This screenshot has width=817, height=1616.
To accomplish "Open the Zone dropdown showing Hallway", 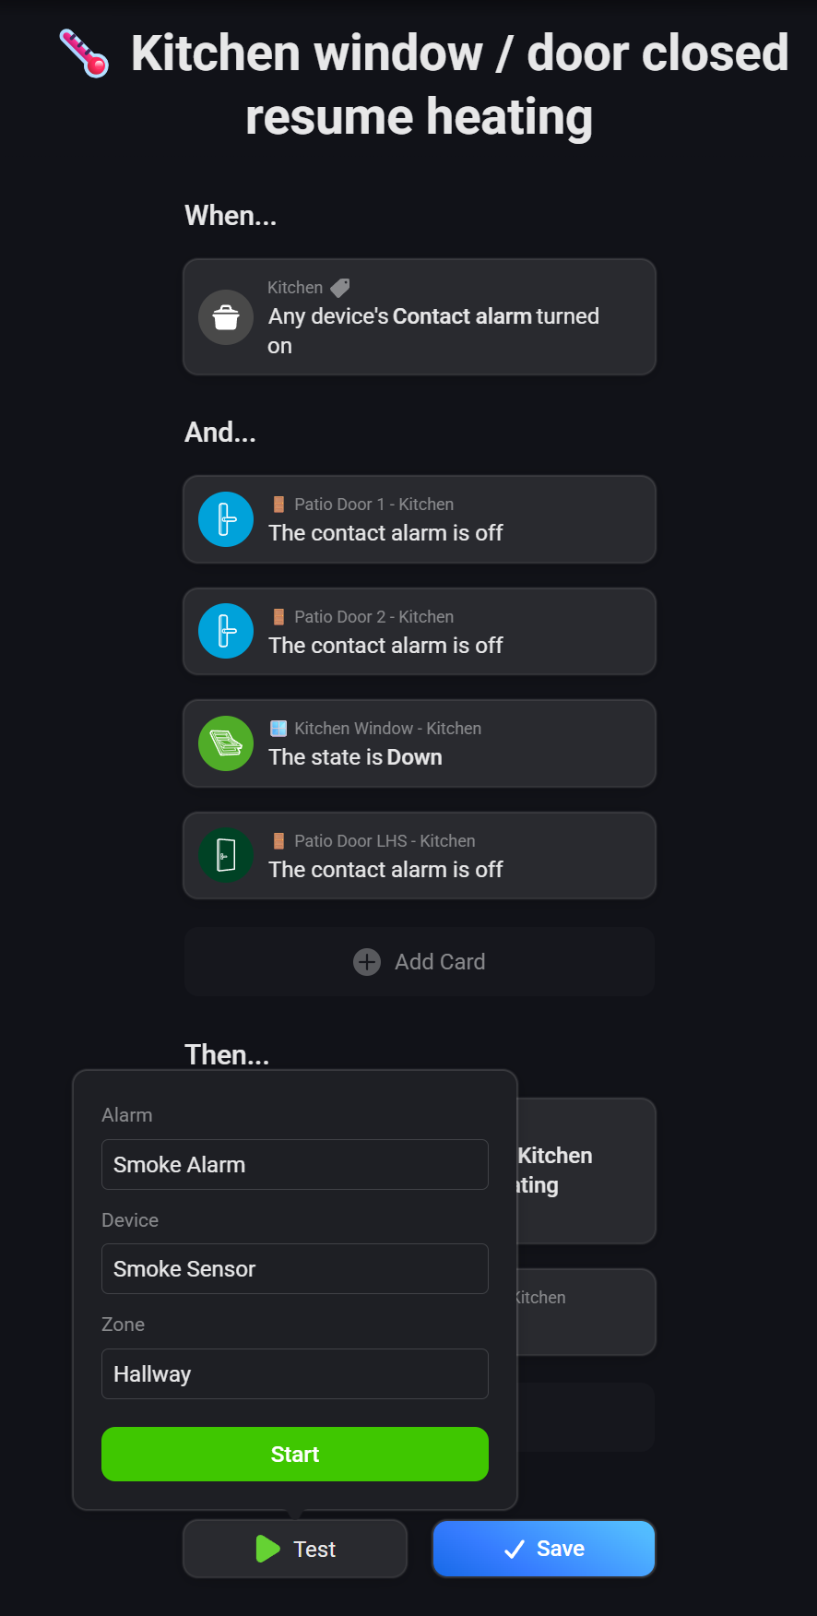I will pos(294,1373).
